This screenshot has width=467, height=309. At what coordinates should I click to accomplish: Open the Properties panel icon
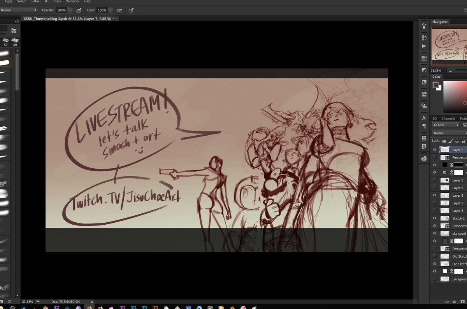click(424, 138)
